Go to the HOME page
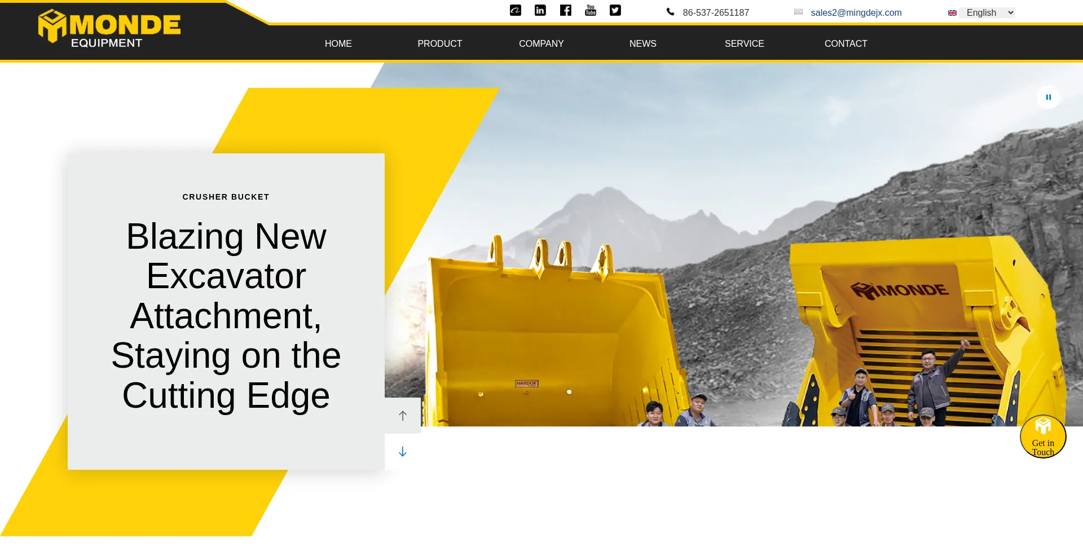The height and width of the screenshot is (560, 1083). (338, 43)
